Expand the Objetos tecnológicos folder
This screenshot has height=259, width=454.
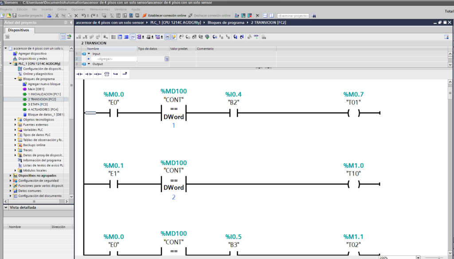coord(15,119)
